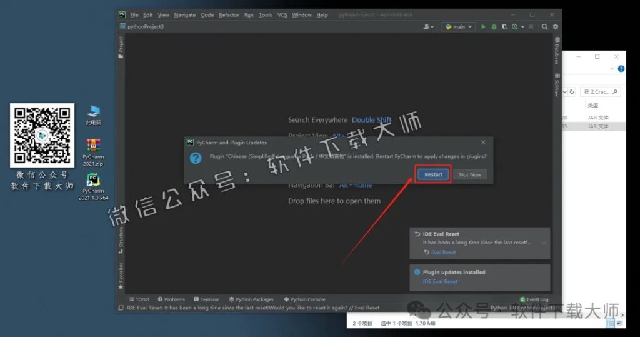The width and height of the screenshot is (640, 337).
Task: Select PyCharm 2021.zip archive on desktop
Action: 93,153
